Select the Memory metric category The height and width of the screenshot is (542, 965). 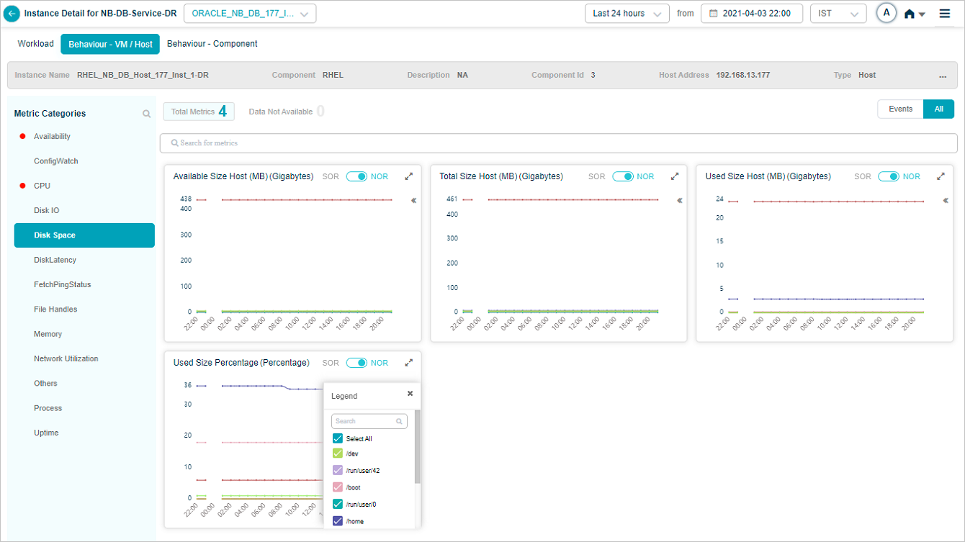pyautogui.click(x=48, y=334)
